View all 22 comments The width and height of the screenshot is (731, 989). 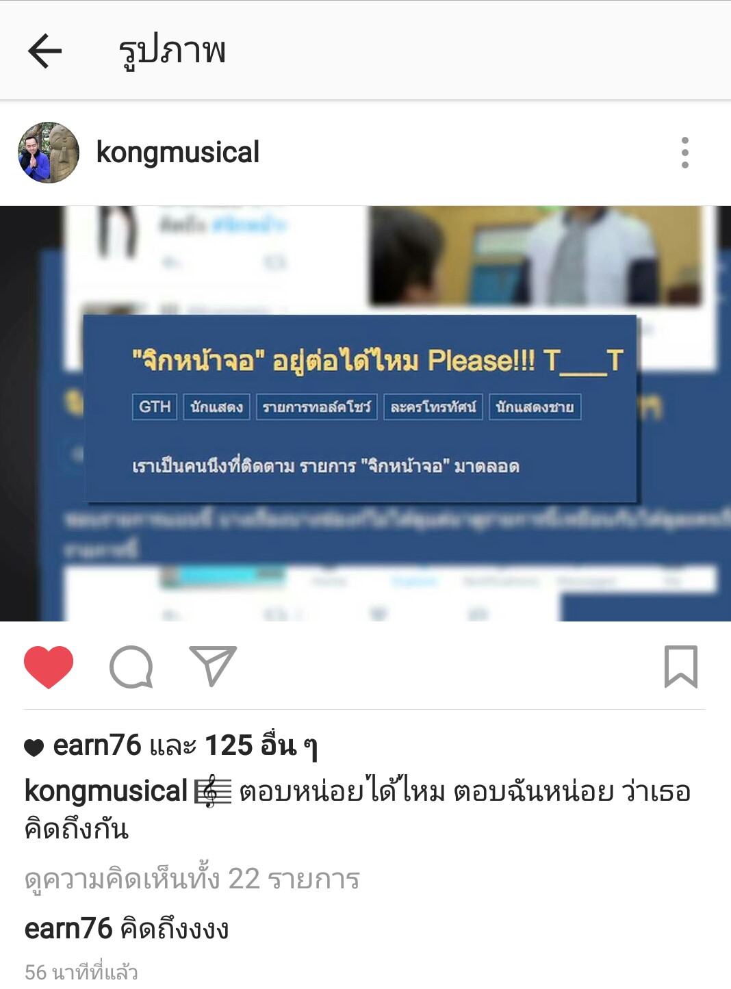pyautogui.click(x=192, y=879)
